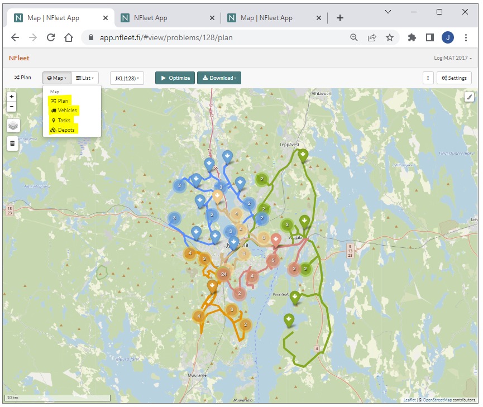Click the cluster marker labeled 24

(224, 274)
